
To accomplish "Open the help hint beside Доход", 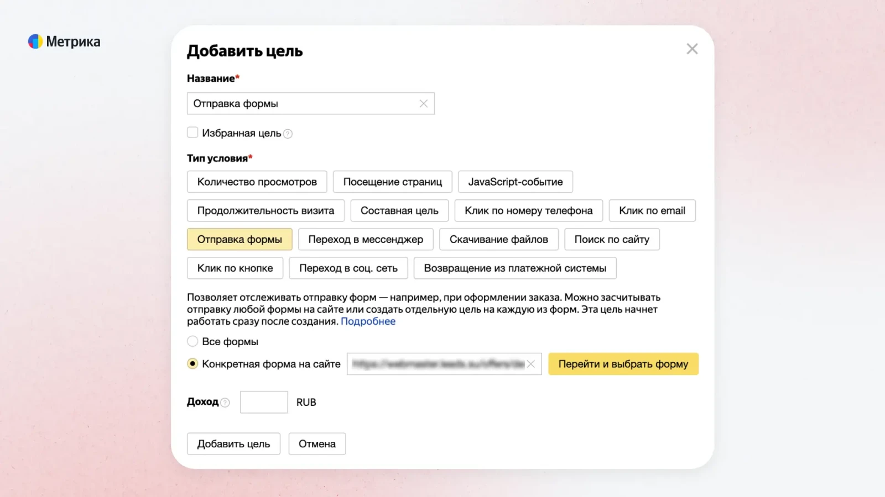I will click(x=225, y=403).
